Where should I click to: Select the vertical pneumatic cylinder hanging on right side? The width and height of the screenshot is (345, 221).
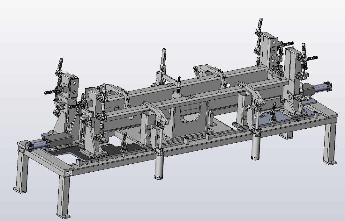coord(255,145)
